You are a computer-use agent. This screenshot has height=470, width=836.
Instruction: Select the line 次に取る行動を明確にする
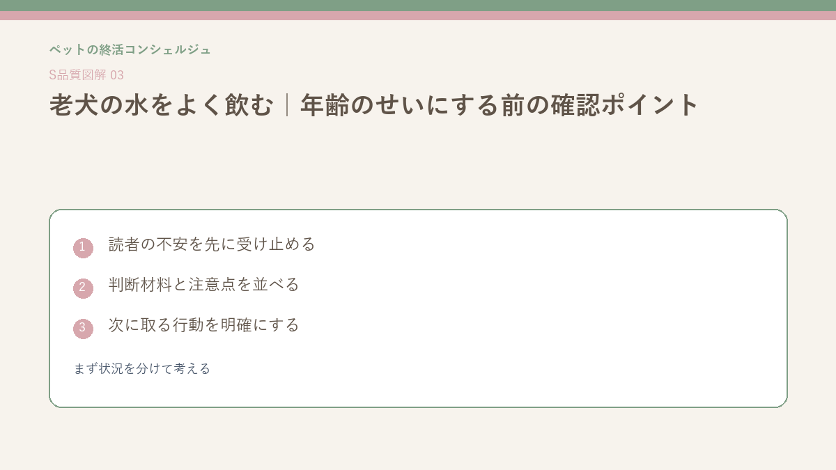click(x=203, y=325)
